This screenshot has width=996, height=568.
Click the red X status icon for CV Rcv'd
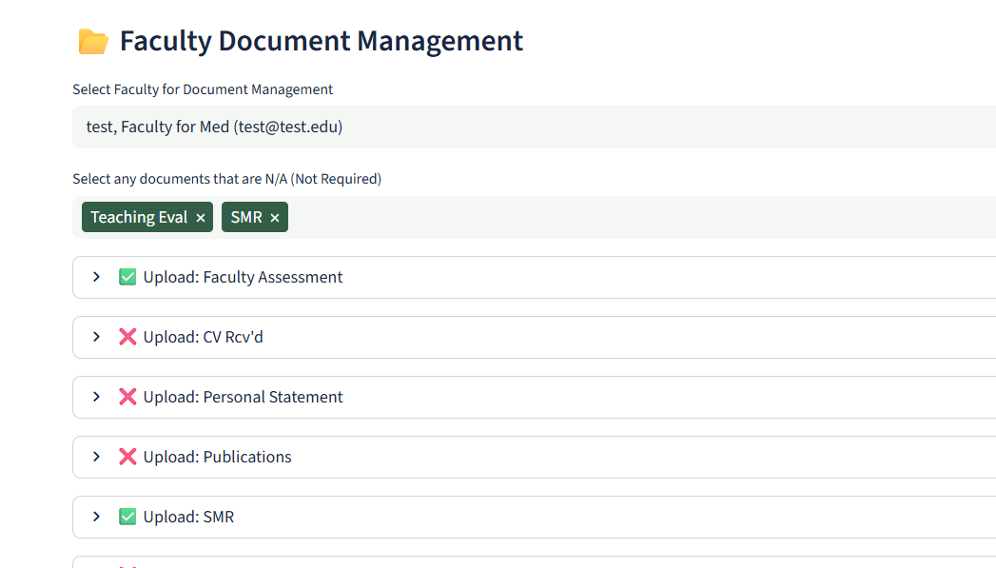pos(127,337)
